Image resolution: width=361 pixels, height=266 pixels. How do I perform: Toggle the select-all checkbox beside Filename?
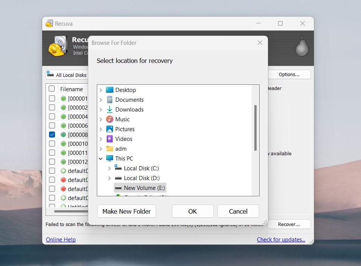point(52,89)
